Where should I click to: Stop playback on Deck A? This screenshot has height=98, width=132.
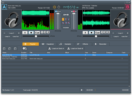(x=31, y=33)
